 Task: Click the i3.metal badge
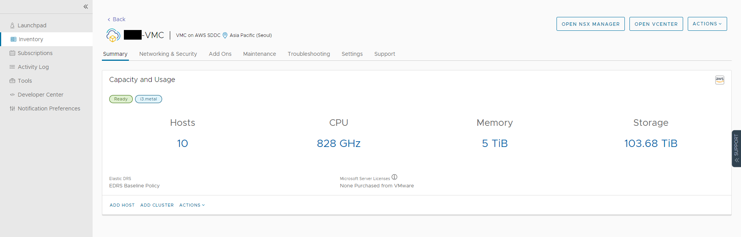pyautogui.click(x=149, y=99)
